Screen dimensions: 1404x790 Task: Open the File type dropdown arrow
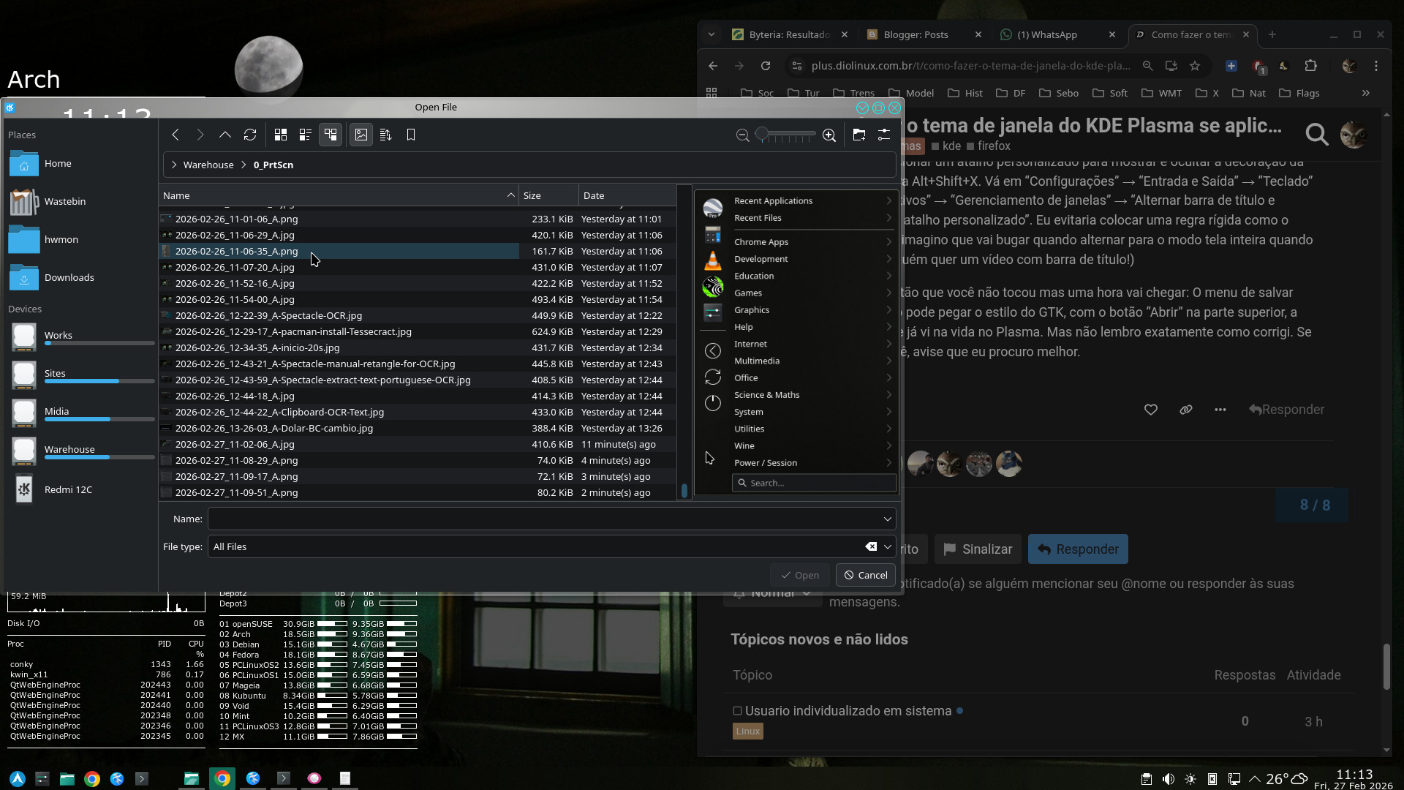[887, 546]
